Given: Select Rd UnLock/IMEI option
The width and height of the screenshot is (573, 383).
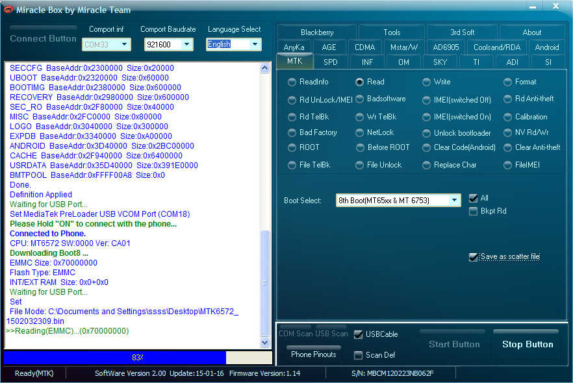Looking at the screenshot, I should click(320, 100).
